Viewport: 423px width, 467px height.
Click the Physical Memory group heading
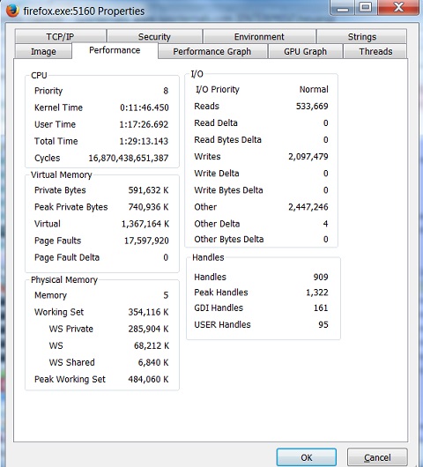[64, 279]
